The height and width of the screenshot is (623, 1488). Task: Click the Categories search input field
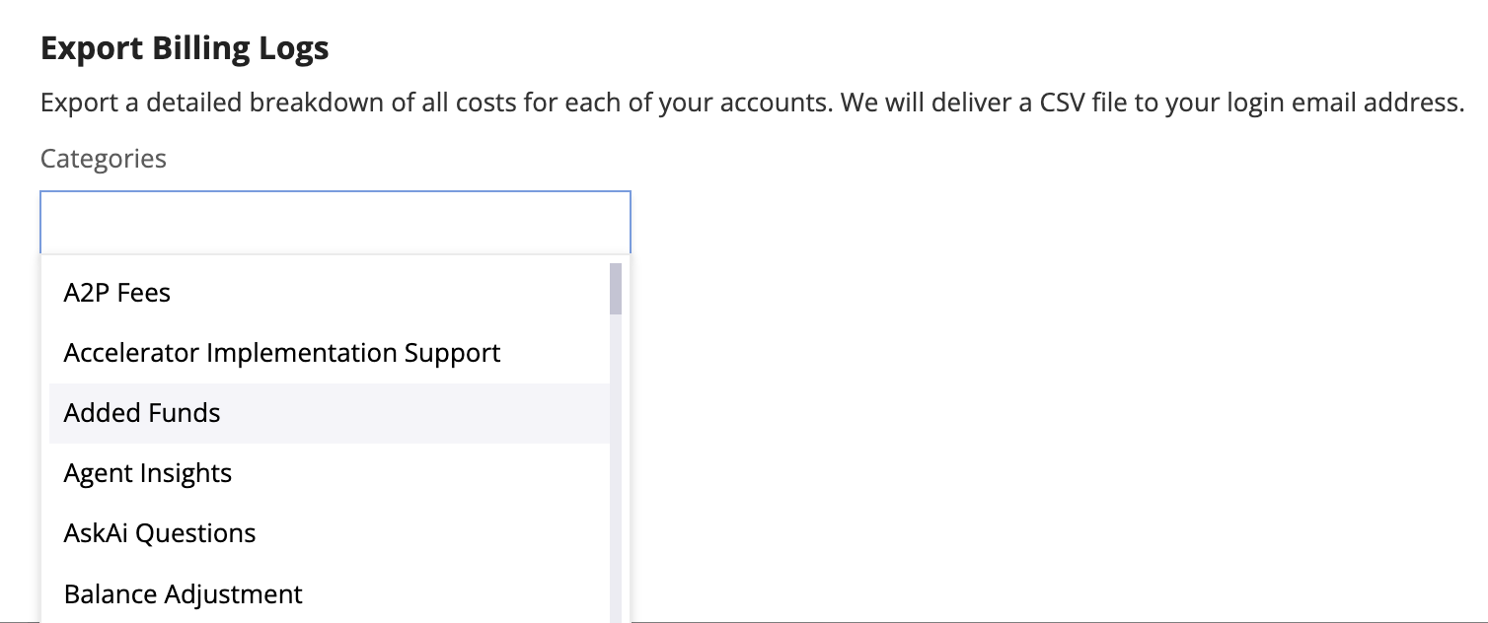coord(335,223)
